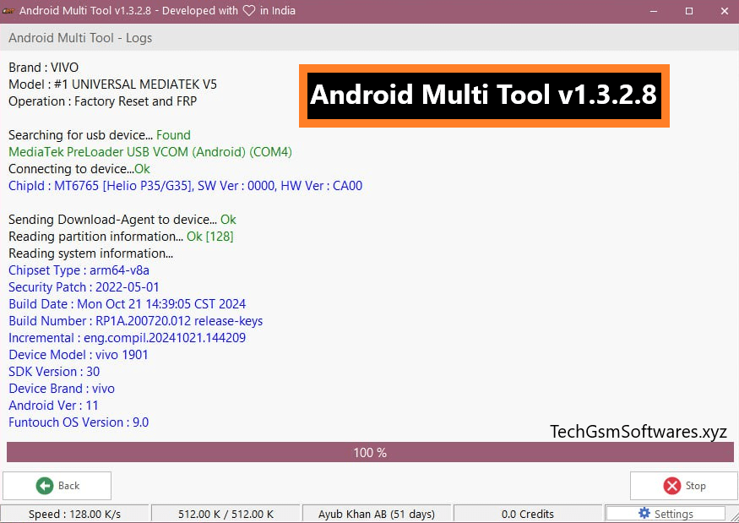Click the Device Brand : vivo line
Viewport: 739px width, 523px height.
click(62, 389)
